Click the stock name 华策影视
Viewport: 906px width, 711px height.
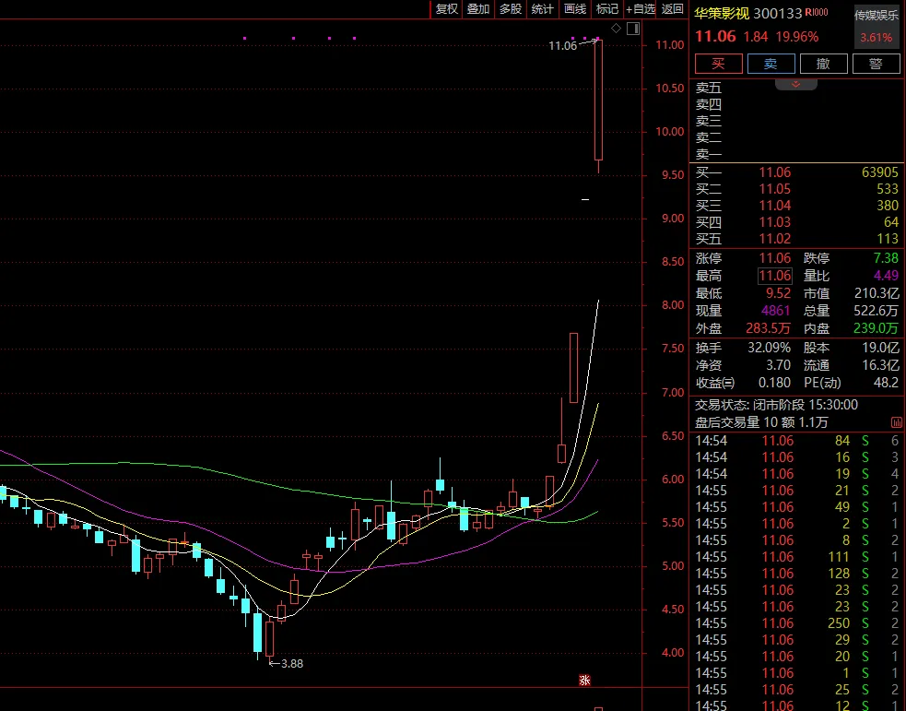722,13
